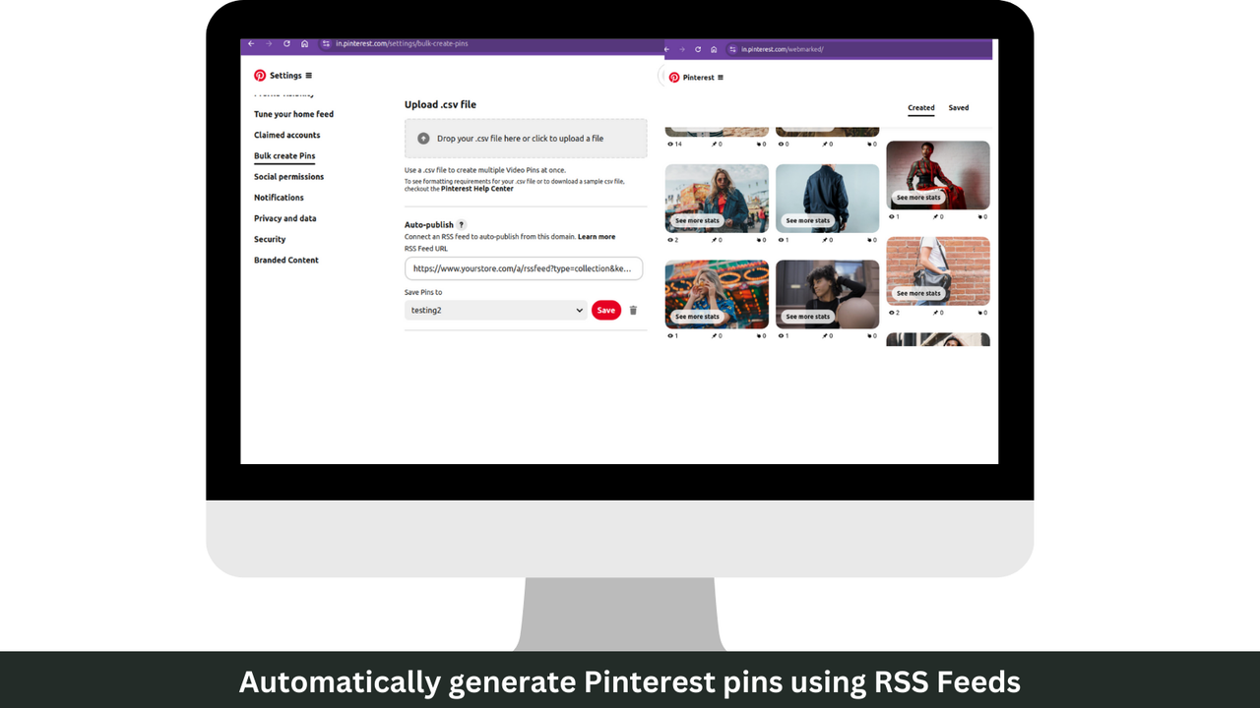Open the testing2 board dropdown

pyautogui.click(x=496, y=310)
